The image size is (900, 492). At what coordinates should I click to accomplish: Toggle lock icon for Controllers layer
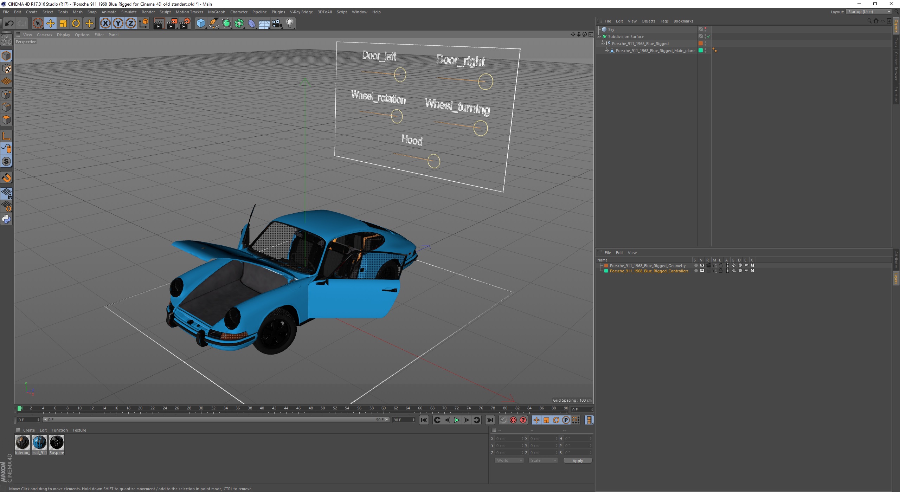tap(721, 271)
